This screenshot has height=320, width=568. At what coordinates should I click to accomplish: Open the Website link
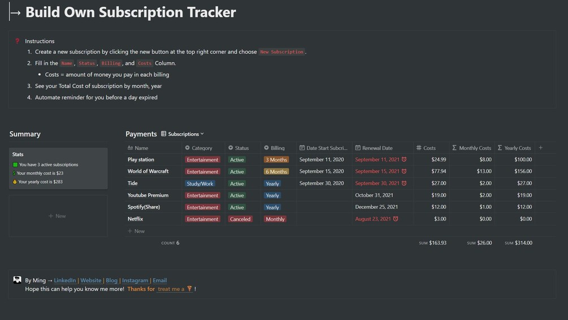coord(91,280)
